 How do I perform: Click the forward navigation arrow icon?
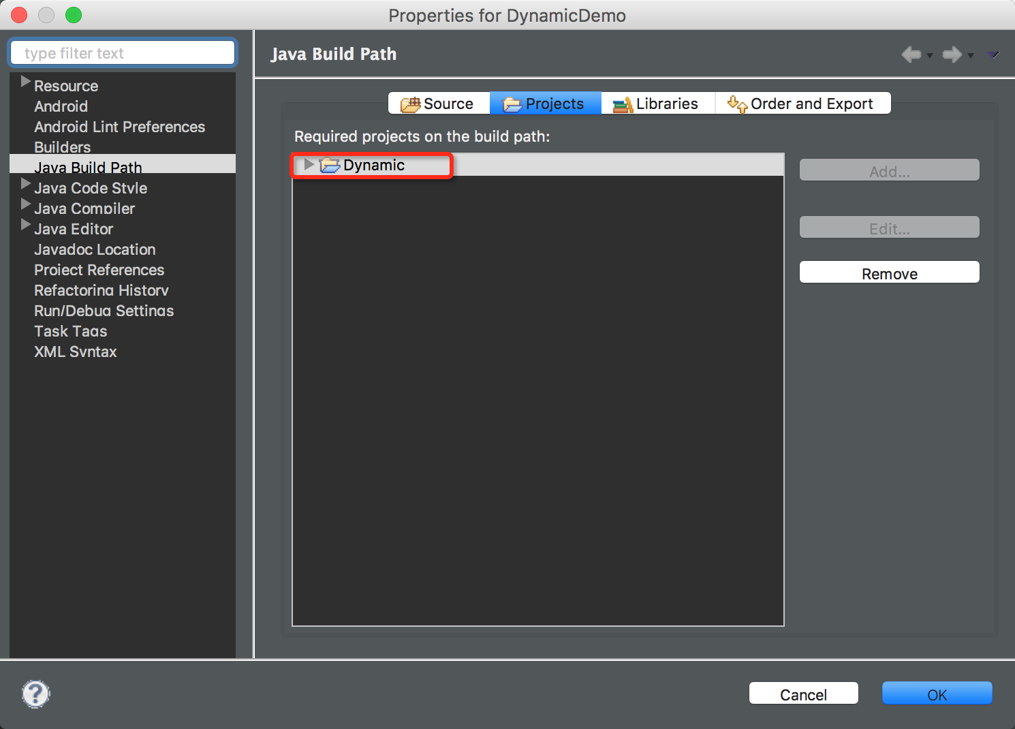tap(952, 55)
